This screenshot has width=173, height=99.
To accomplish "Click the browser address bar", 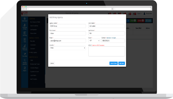I will [x=69, y=9].
